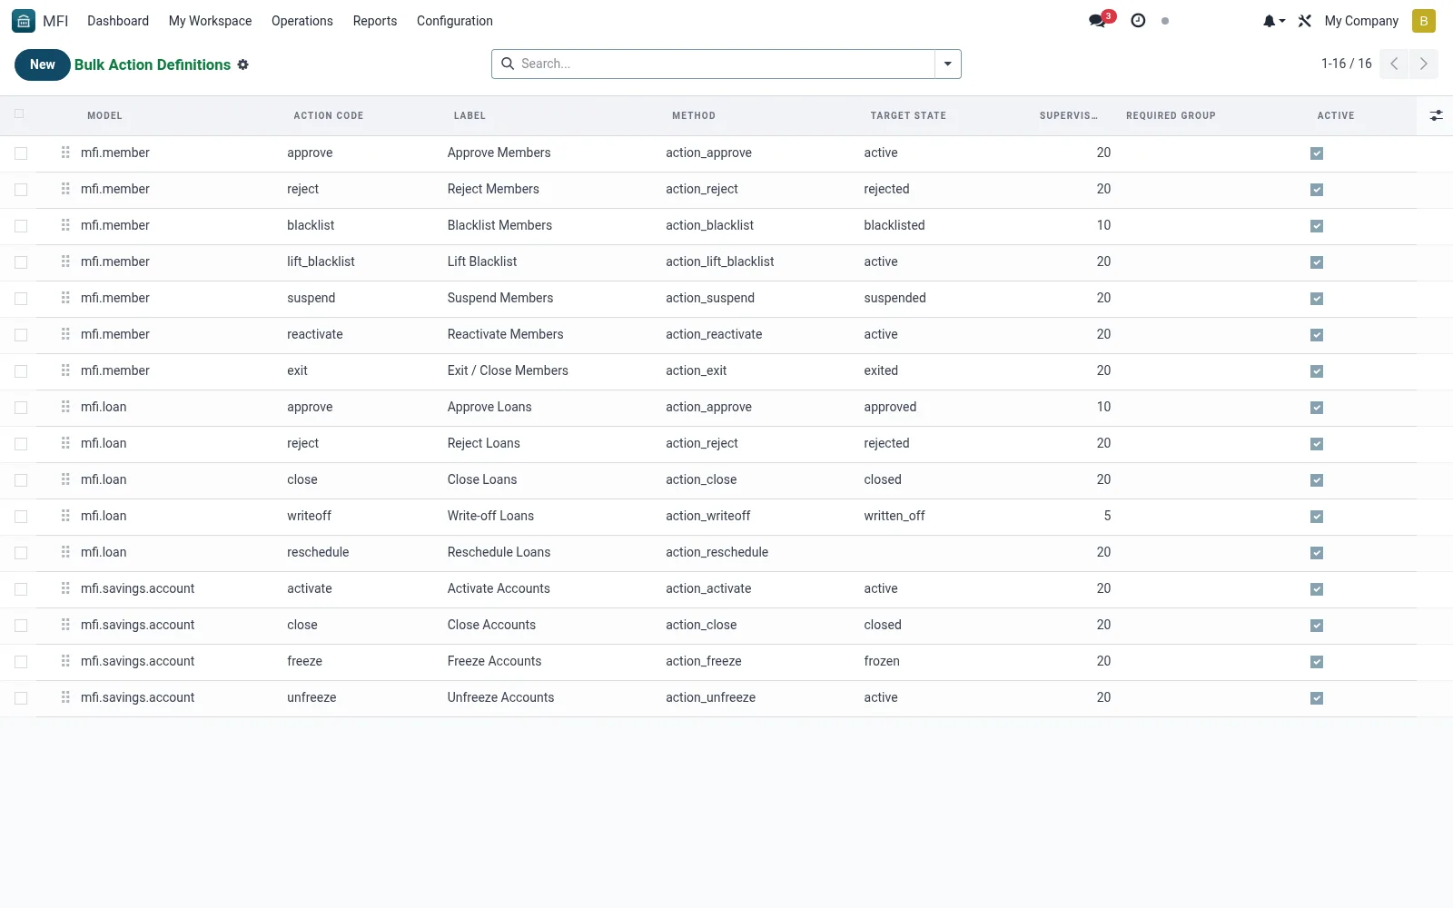Click the MFI brand menu label

tap(55, 21)
